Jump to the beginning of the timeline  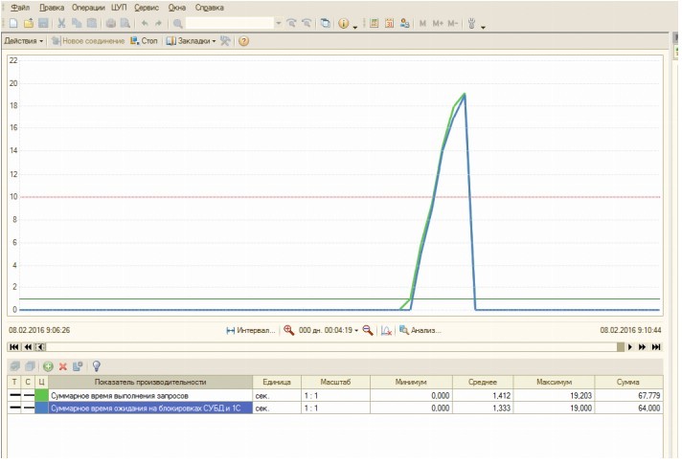14,347
